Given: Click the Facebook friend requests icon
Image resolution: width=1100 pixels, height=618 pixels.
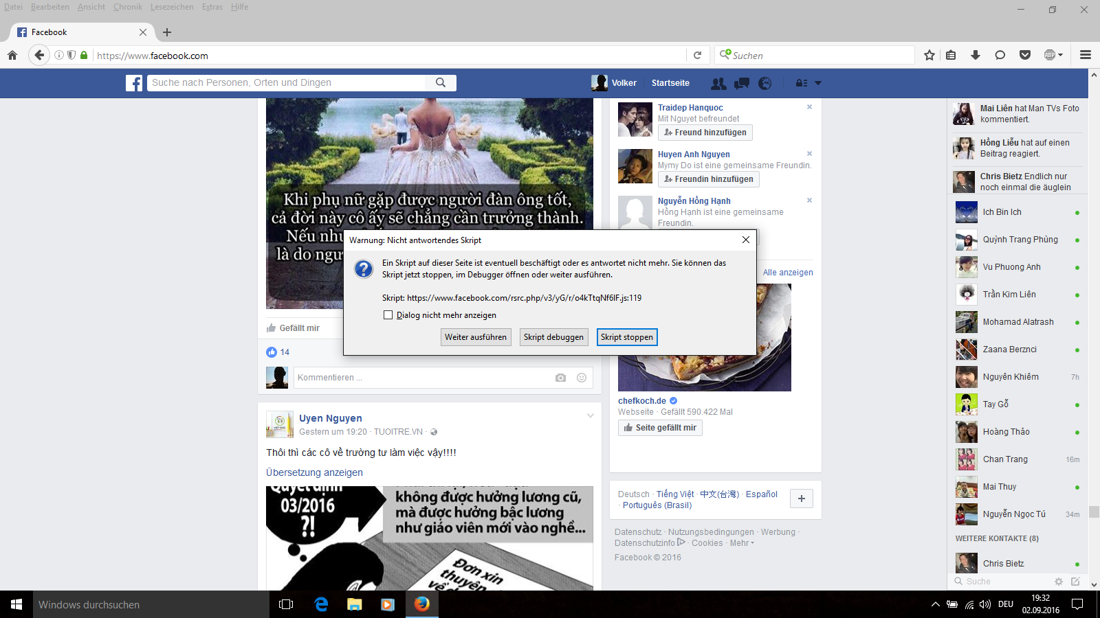Looking at the screenshot, I should pyautogui.click(x=718, y=83).
